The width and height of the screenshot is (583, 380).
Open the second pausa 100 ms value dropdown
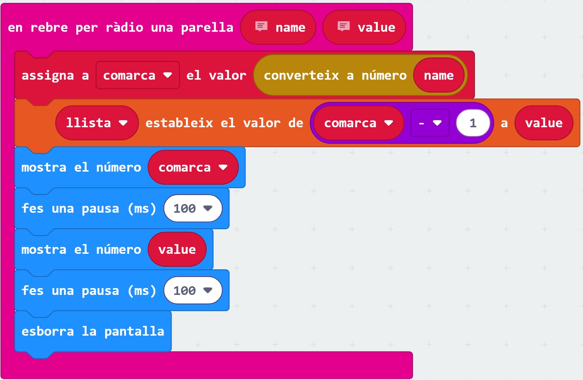(207, 291)
